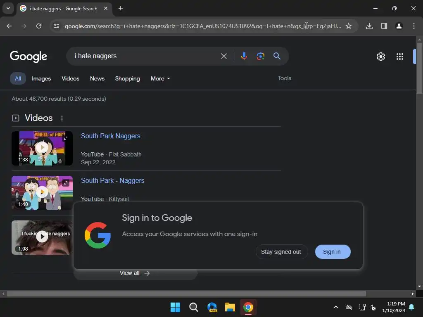This screenshot has height=317, width=423.
Task: Start voice search with microphone icon
Action: tap(244, 56)
